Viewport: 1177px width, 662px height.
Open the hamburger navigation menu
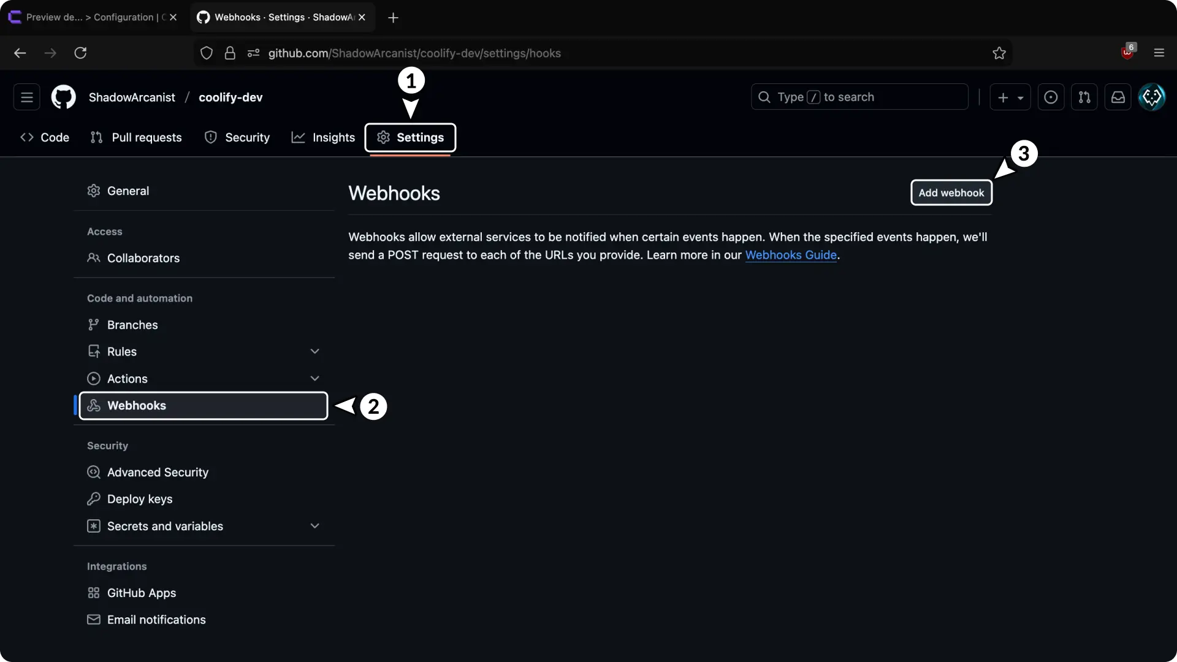pyautogui.click(x=26, y=97)
